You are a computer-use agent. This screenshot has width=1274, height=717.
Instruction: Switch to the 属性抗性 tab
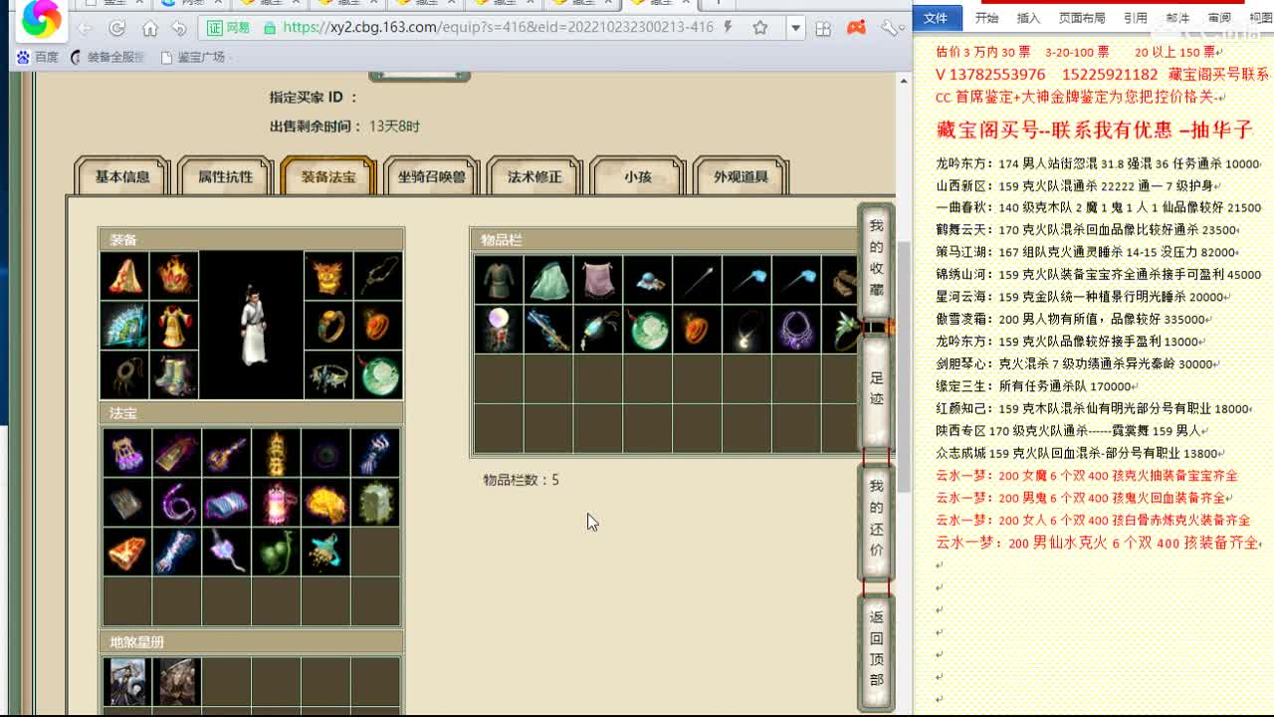(x=225, y=177)
